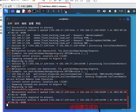Click 'ad.ocx ActiveX Remote Code Execution' text
This screenshot has width=136, height=112.
coord(30,79)
